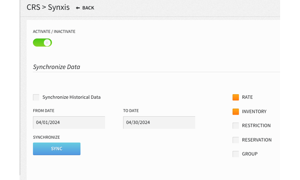Enable the RESERVATION checkbox
This screenshot has width=300, height=180.
[x=236, y=140]
